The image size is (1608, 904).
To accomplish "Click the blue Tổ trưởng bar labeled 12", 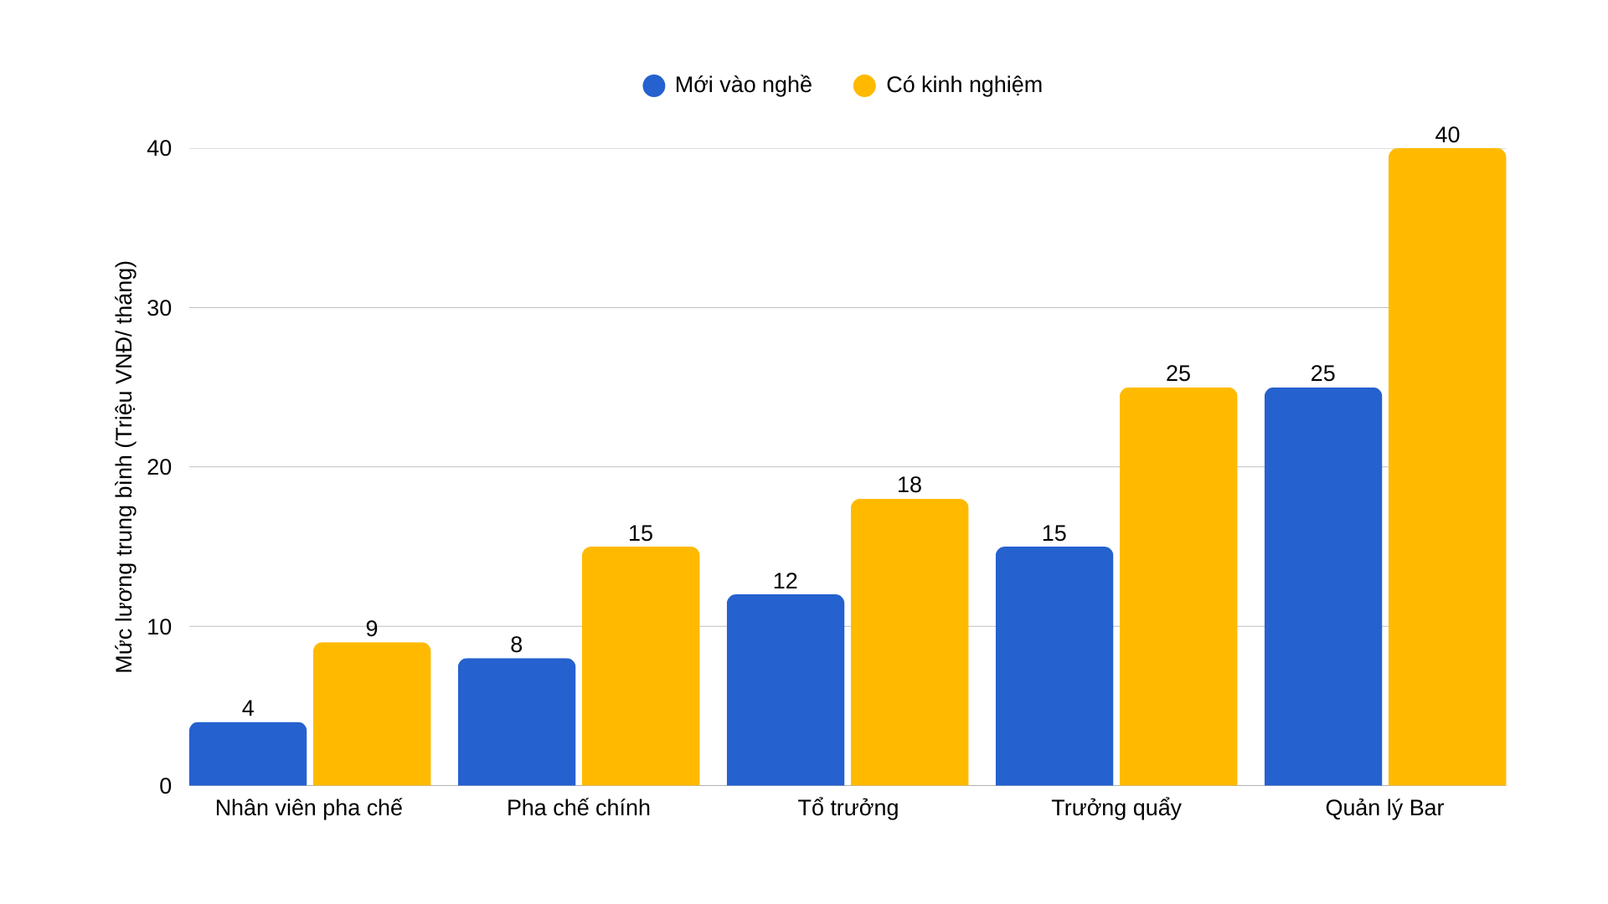I will click(786, 690).
